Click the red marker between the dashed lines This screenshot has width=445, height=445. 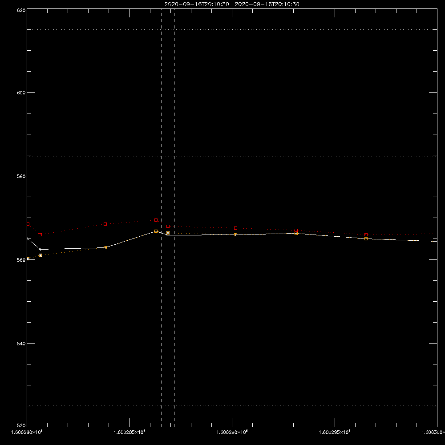tap(168, 227)
